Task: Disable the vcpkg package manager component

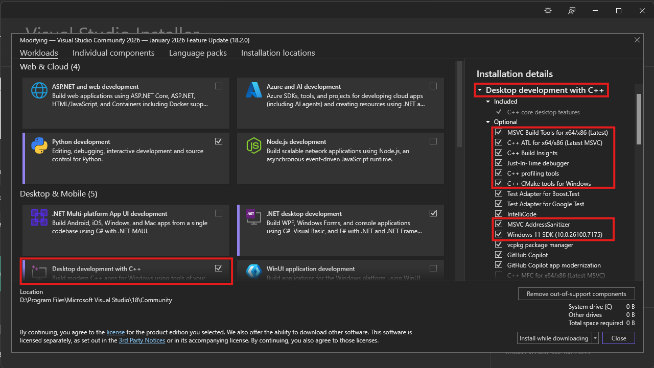Action: point(499,245)
